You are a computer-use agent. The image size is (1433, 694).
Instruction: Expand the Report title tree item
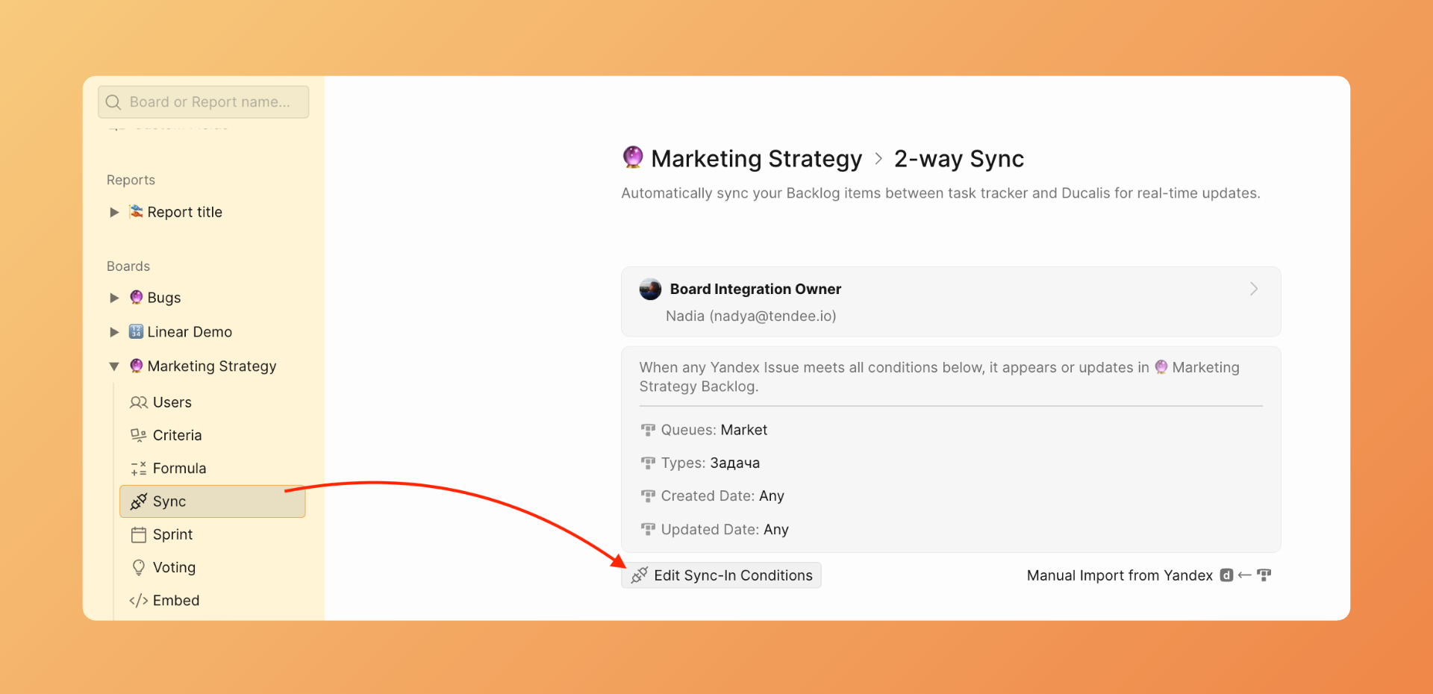(114, 213)
